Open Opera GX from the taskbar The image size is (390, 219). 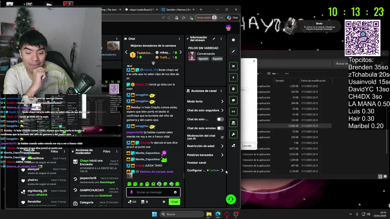pyautogui.click(x=227, y=214)
